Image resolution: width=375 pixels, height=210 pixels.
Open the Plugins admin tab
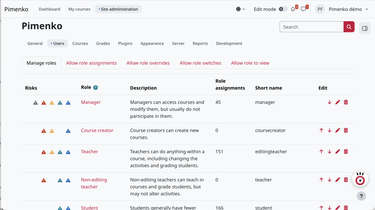point(125,43)
